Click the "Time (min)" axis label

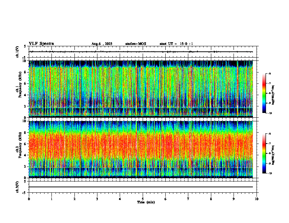[x=146, y=202]
